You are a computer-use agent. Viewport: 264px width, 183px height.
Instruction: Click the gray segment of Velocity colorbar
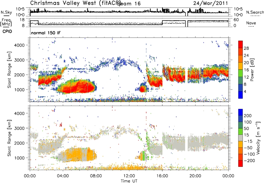(x=241, y=138)
